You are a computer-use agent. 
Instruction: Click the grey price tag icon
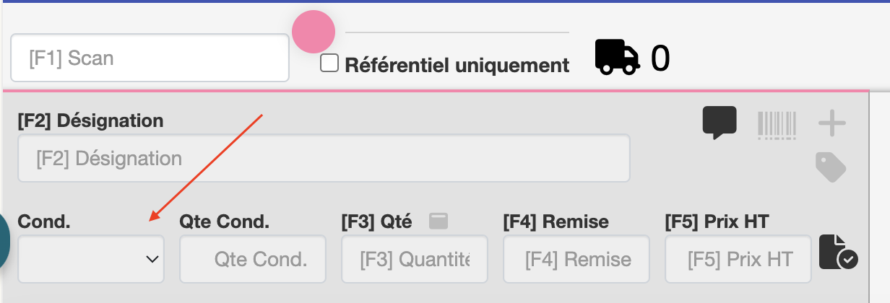[831, 167]
